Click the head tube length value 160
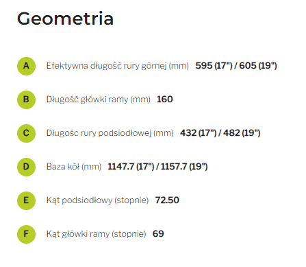The height and width of the screenshot is (267, 306). pyautogui.click(x=165, y=100)
